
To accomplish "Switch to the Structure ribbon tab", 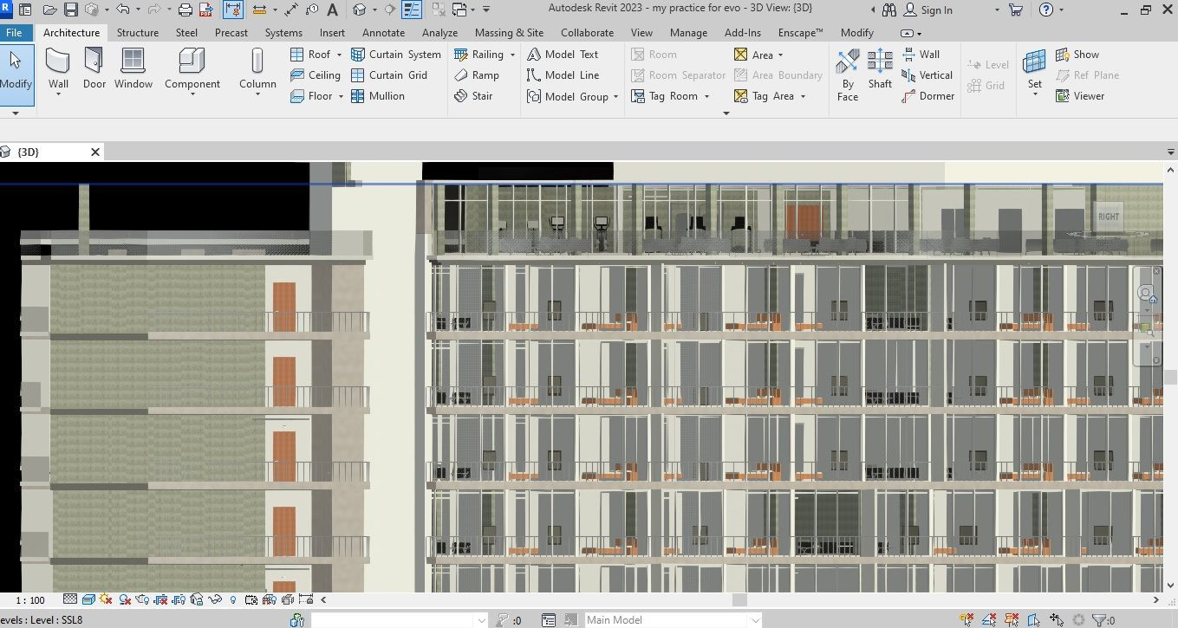I will point(138,33).
